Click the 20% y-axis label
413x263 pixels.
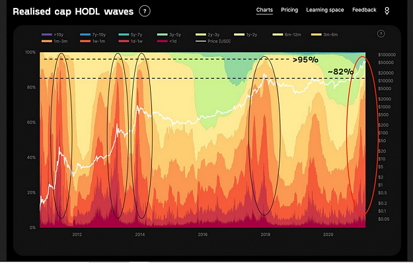pyautogui.click(x=31, y=192)
